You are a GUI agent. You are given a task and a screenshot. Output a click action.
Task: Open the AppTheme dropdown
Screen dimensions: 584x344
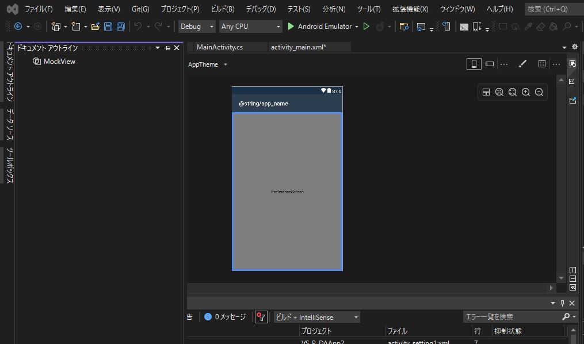click(208, 64)
